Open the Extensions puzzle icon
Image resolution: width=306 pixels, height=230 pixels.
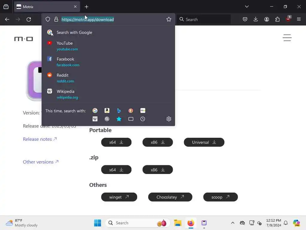(277, 19)
